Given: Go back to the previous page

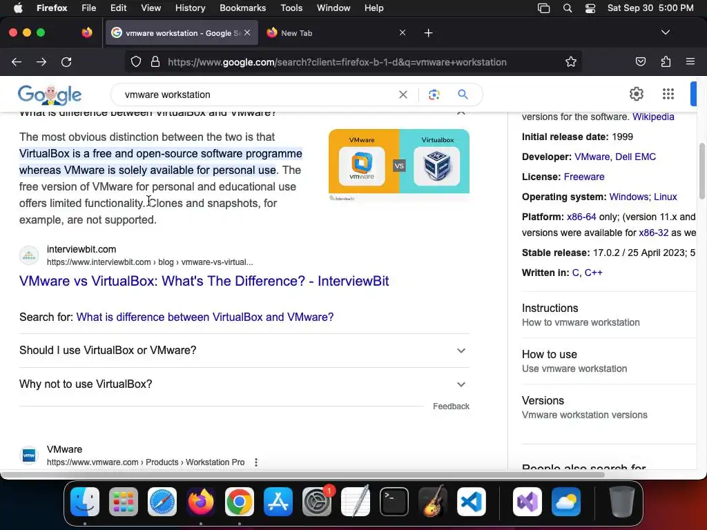Looking at the screenshot, I should pyautogui.click(x=17, y=62).
